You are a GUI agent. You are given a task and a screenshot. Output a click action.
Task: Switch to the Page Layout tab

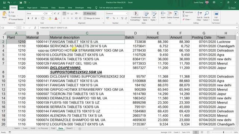pyautogui.click(x=32, y=7)
